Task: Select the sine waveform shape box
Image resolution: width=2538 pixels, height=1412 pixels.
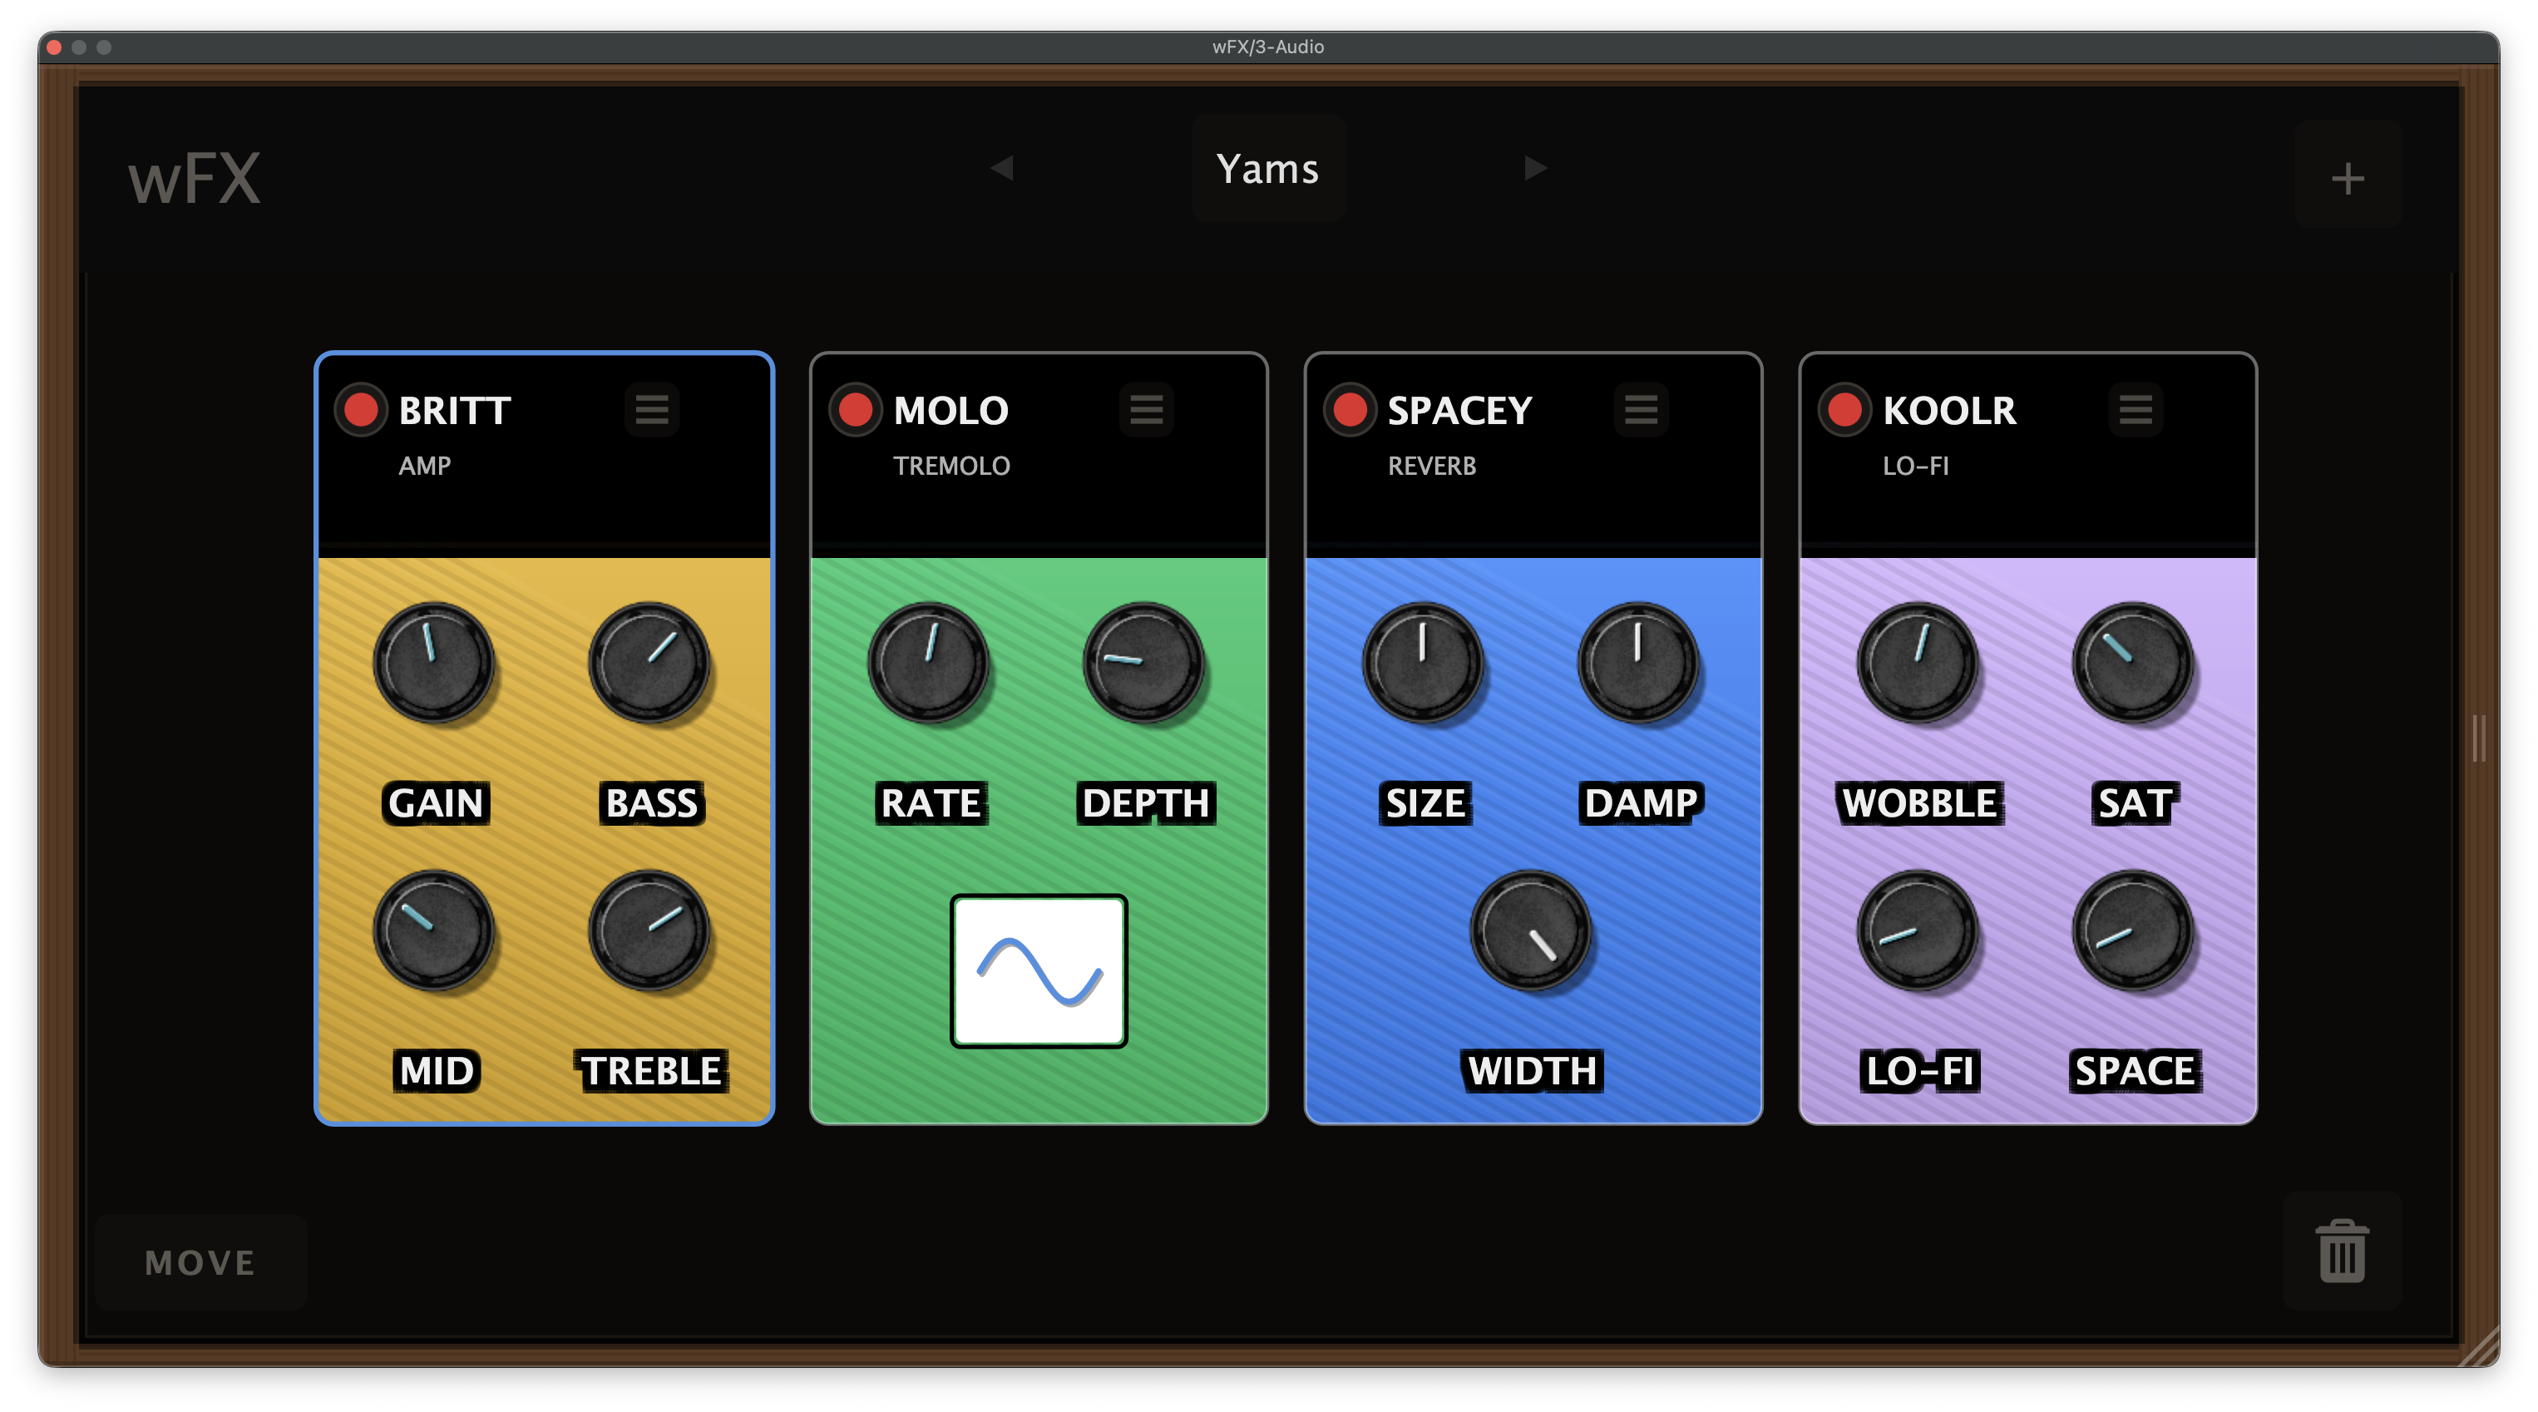Action: click(x=1039, y=971)
